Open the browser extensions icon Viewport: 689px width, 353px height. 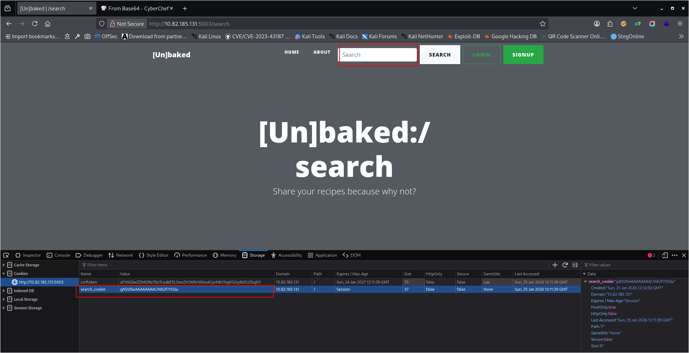(x=610, y=24)
